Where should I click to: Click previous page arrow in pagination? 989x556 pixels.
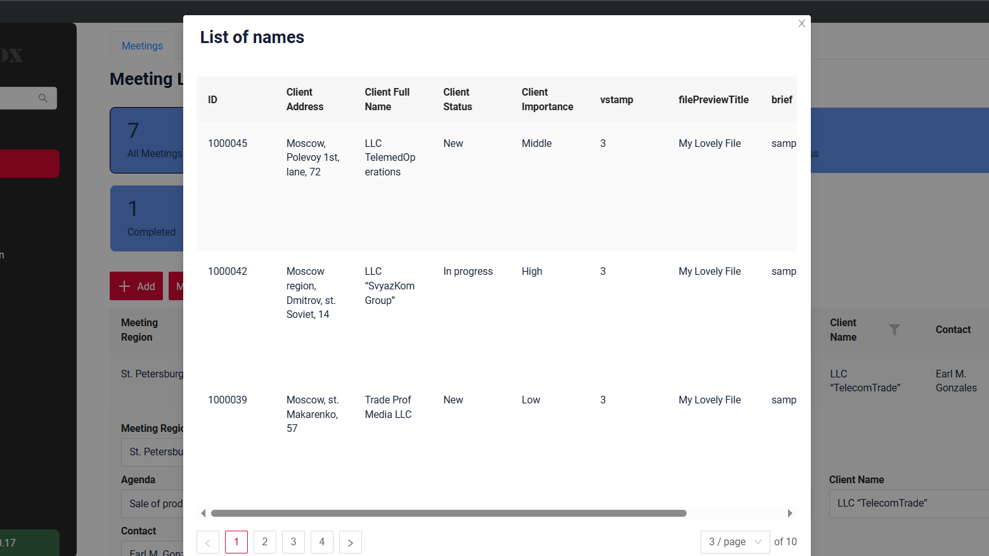coord(208,542)
